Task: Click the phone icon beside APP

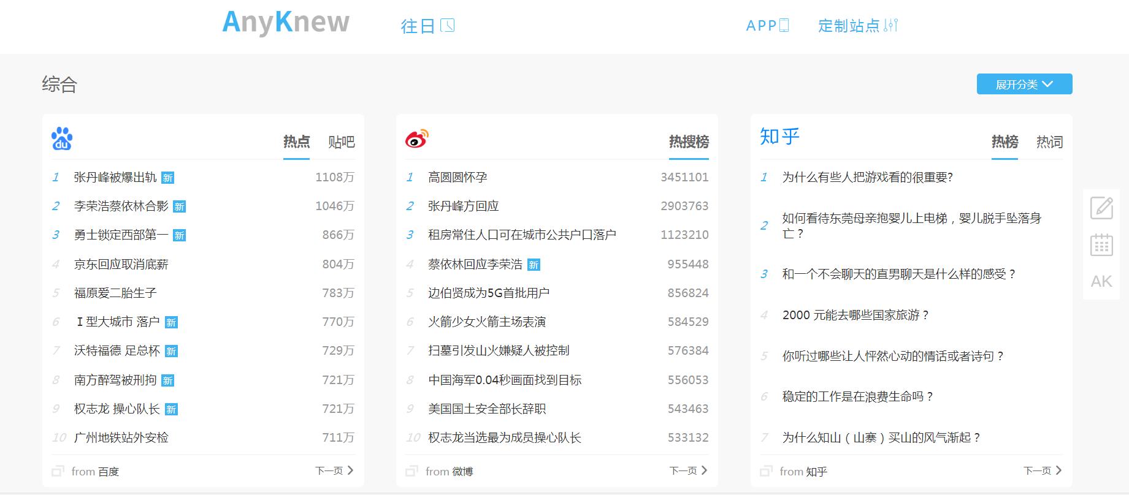Action: 784,25
